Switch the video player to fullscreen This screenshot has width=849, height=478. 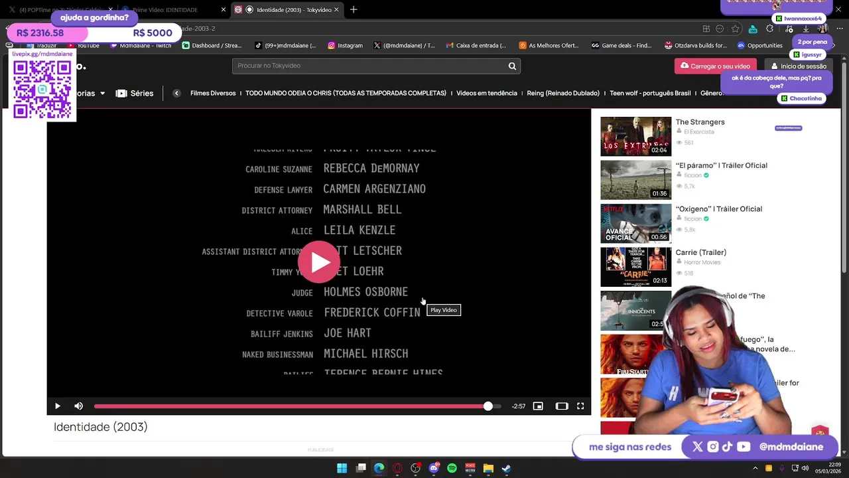click(580, 406)
